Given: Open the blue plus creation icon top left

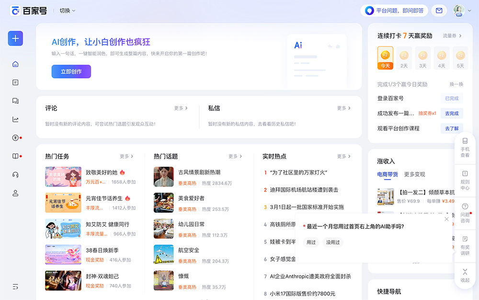Looking at the screenshot, I should point(15,38).
